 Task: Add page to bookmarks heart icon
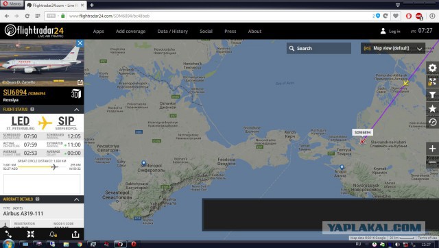pos(396,16)
